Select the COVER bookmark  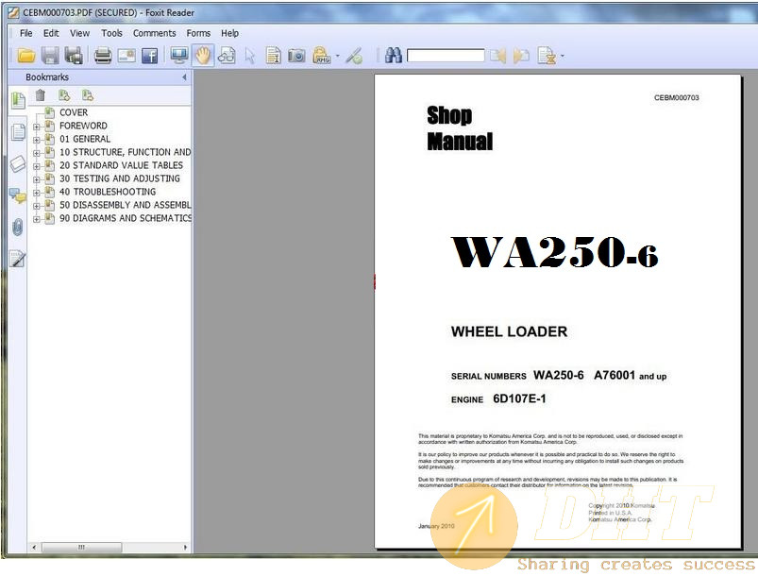tap(74, 112)
